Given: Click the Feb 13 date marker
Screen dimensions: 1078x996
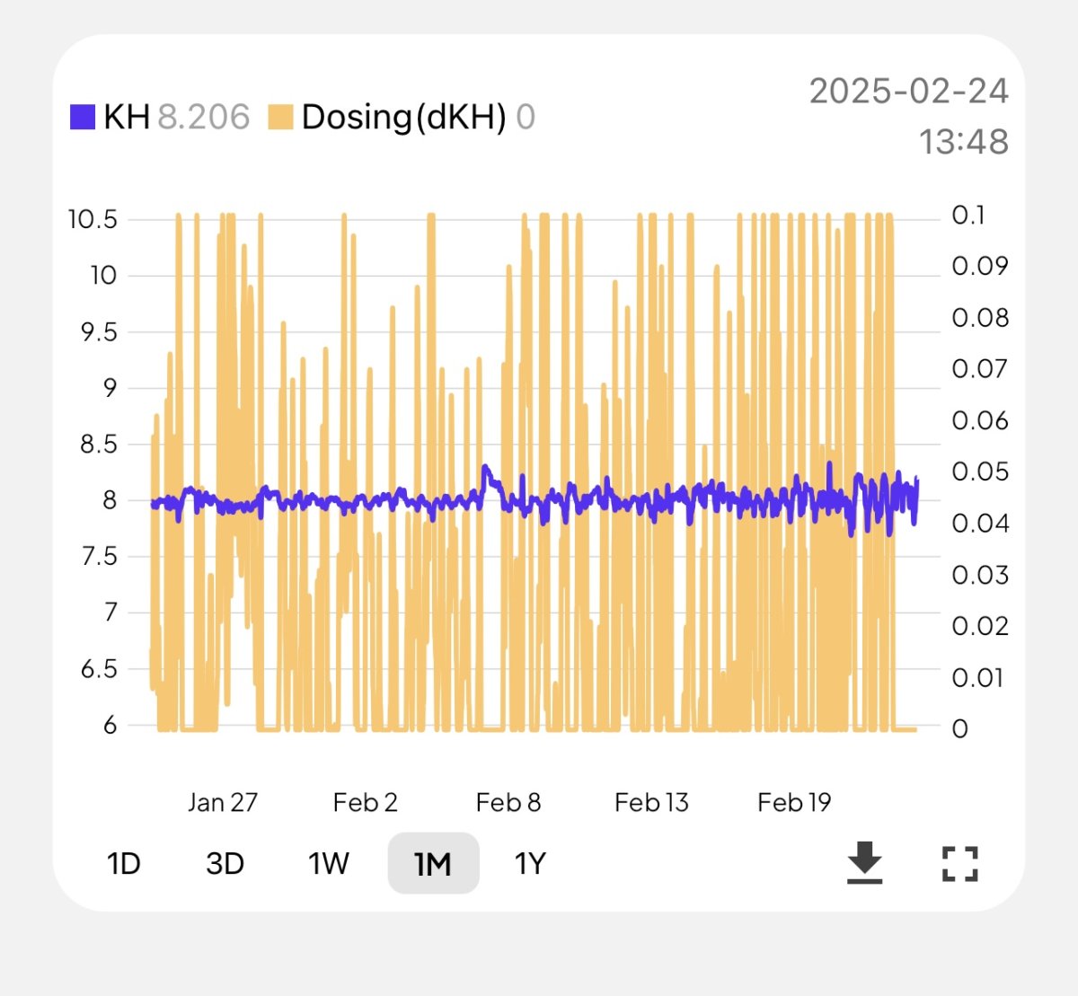Looking at the screenshot, I should pos(651,802).
